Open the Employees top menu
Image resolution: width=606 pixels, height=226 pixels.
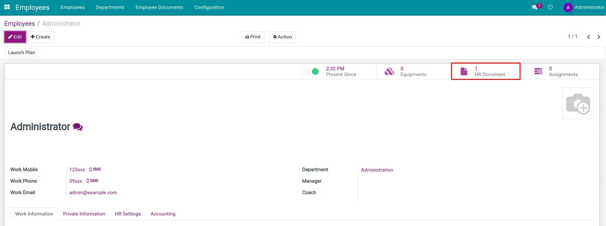tap(73, 7)
